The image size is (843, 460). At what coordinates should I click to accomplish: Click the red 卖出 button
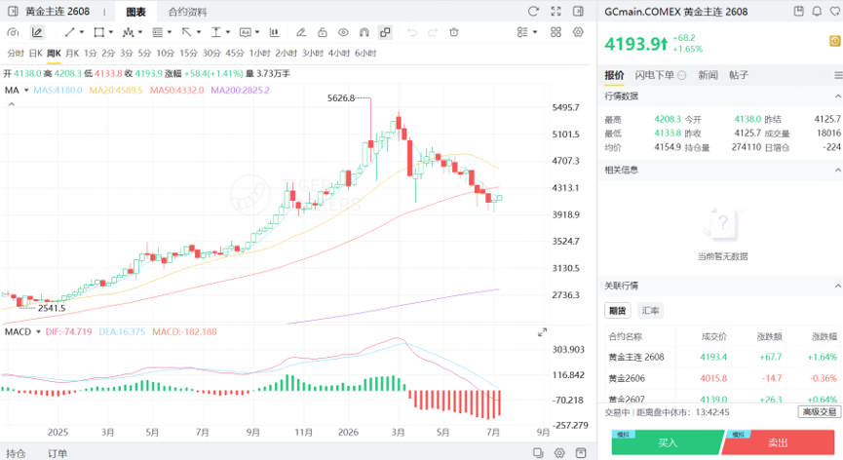click(x=778, y=442)
